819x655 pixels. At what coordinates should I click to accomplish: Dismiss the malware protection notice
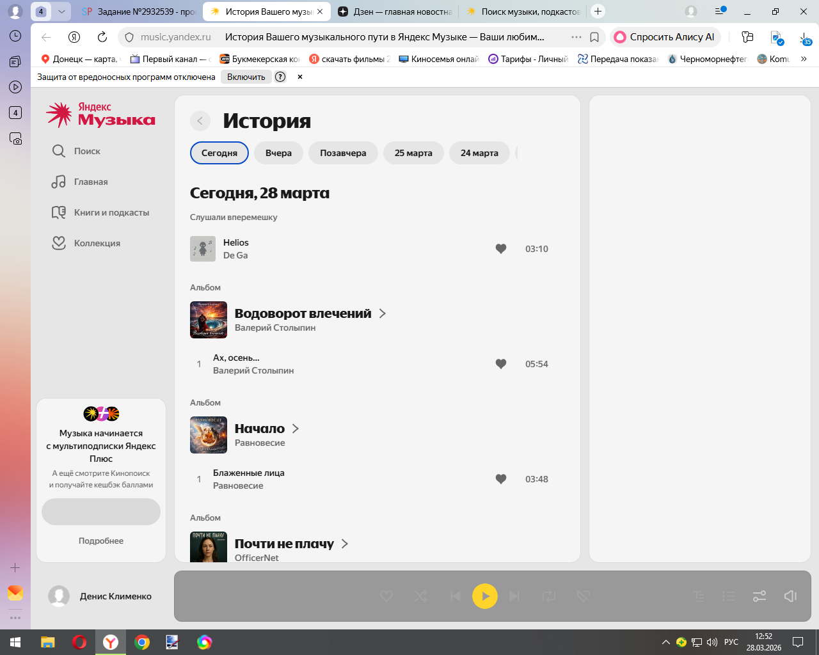[300, 77]
